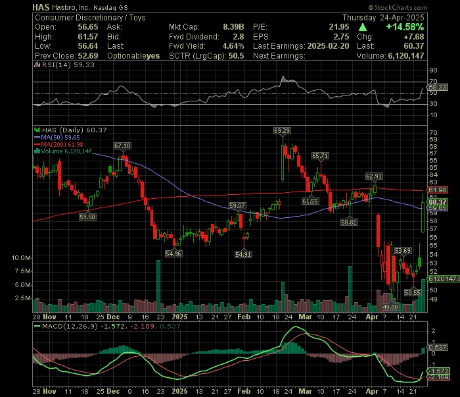
Task: Click the 62.91 price label
Action: coord(374,176)
